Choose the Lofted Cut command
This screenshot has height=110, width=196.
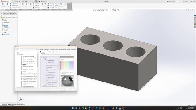[36, 6]
